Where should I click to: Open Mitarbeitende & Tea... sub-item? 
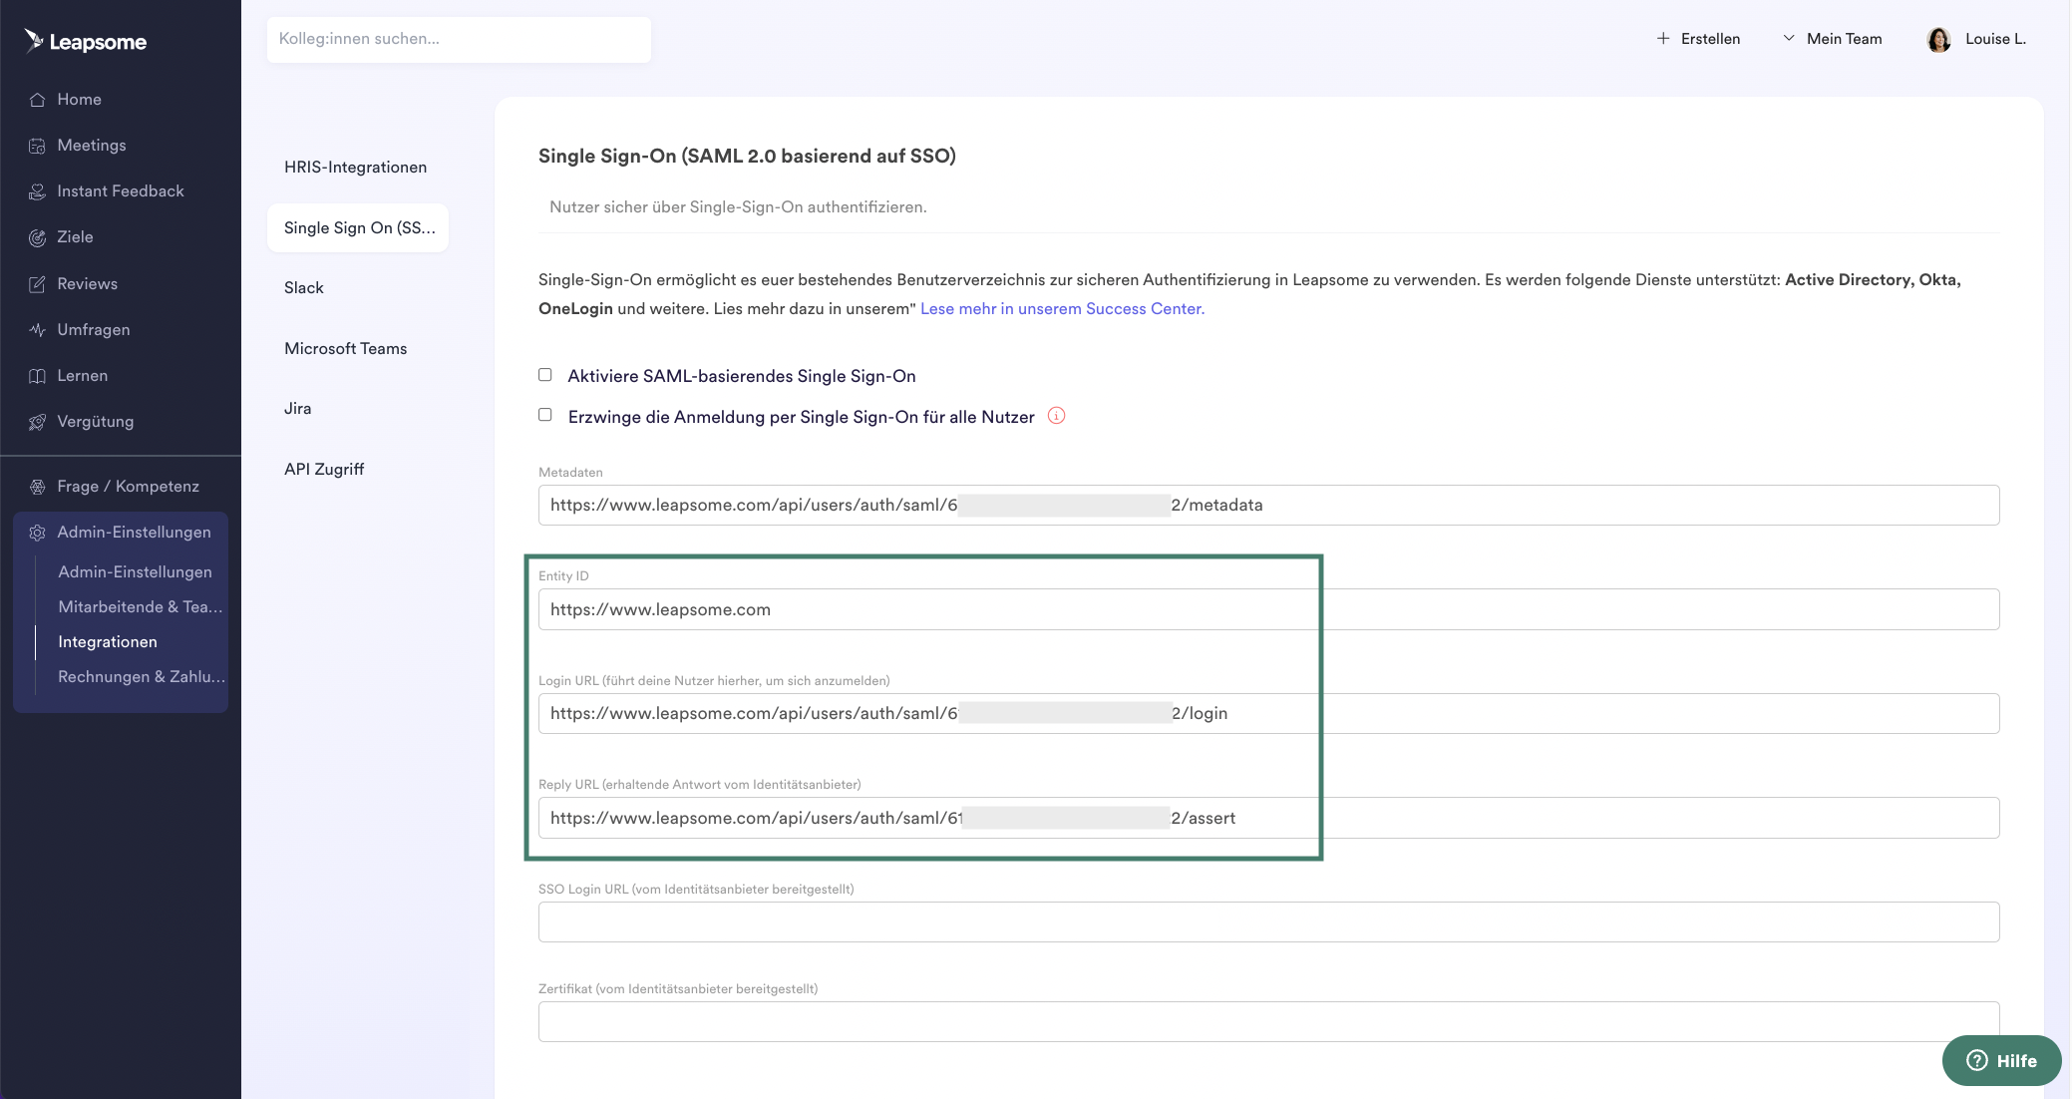pyautogui.click(x=141, y=607)
